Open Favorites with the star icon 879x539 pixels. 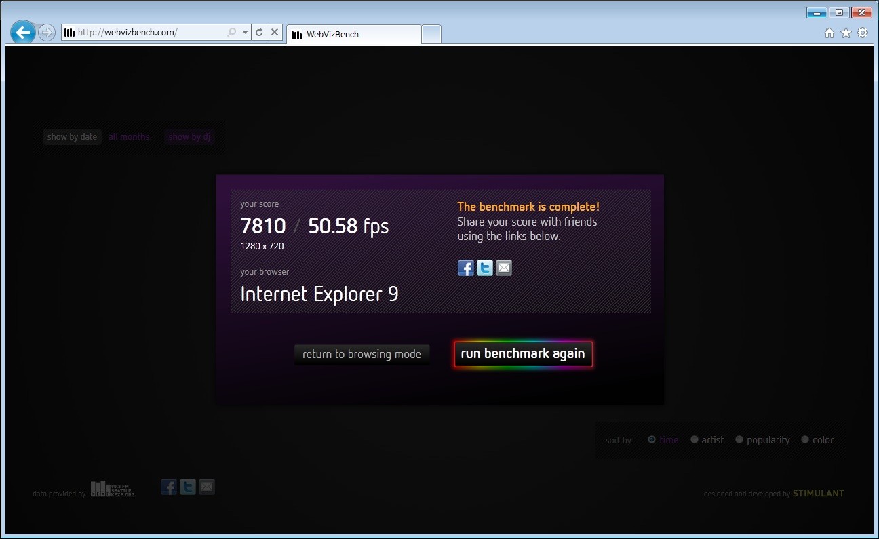pyautogui.click(x=846, y=33)
